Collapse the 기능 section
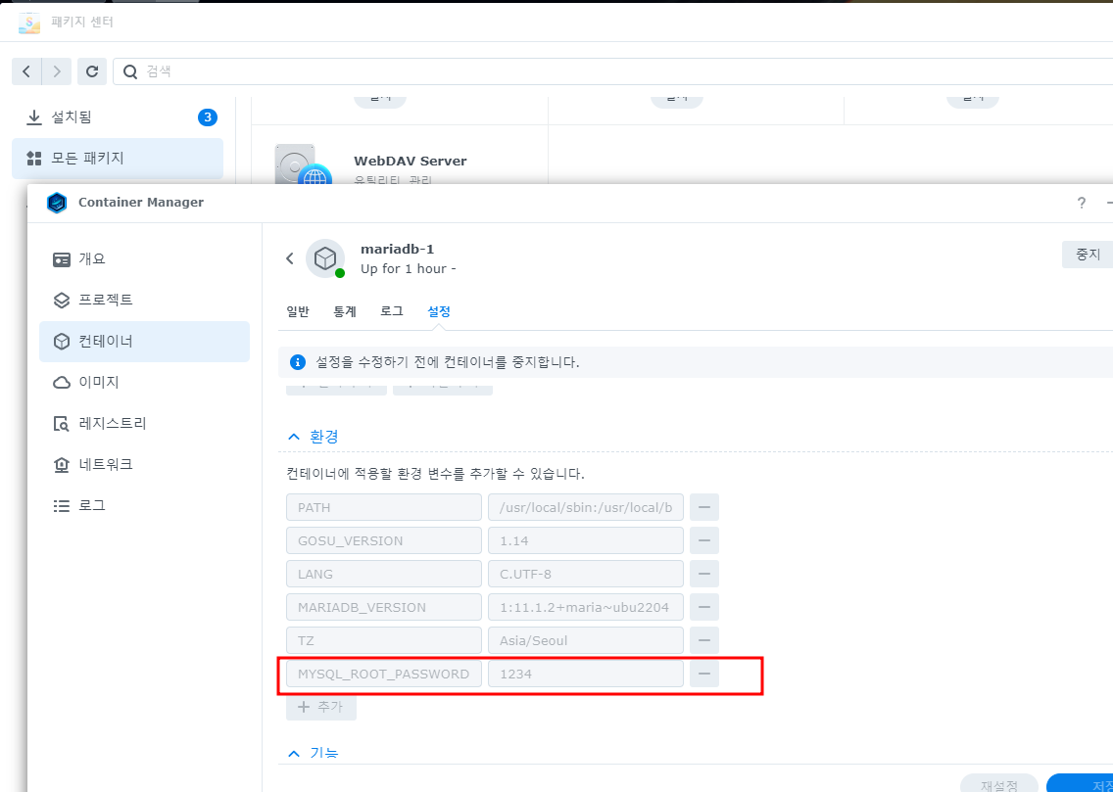This screenshot has height=792, width=1113. point(313,752)
